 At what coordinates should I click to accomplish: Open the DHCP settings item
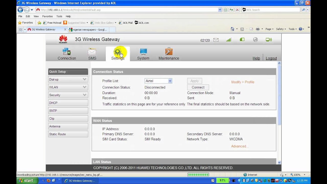(x=68, y=103)
